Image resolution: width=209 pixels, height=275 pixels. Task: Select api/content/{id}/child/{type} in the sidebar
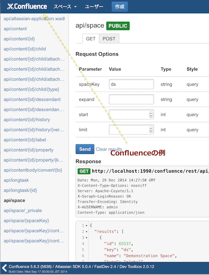coord(31,89)
